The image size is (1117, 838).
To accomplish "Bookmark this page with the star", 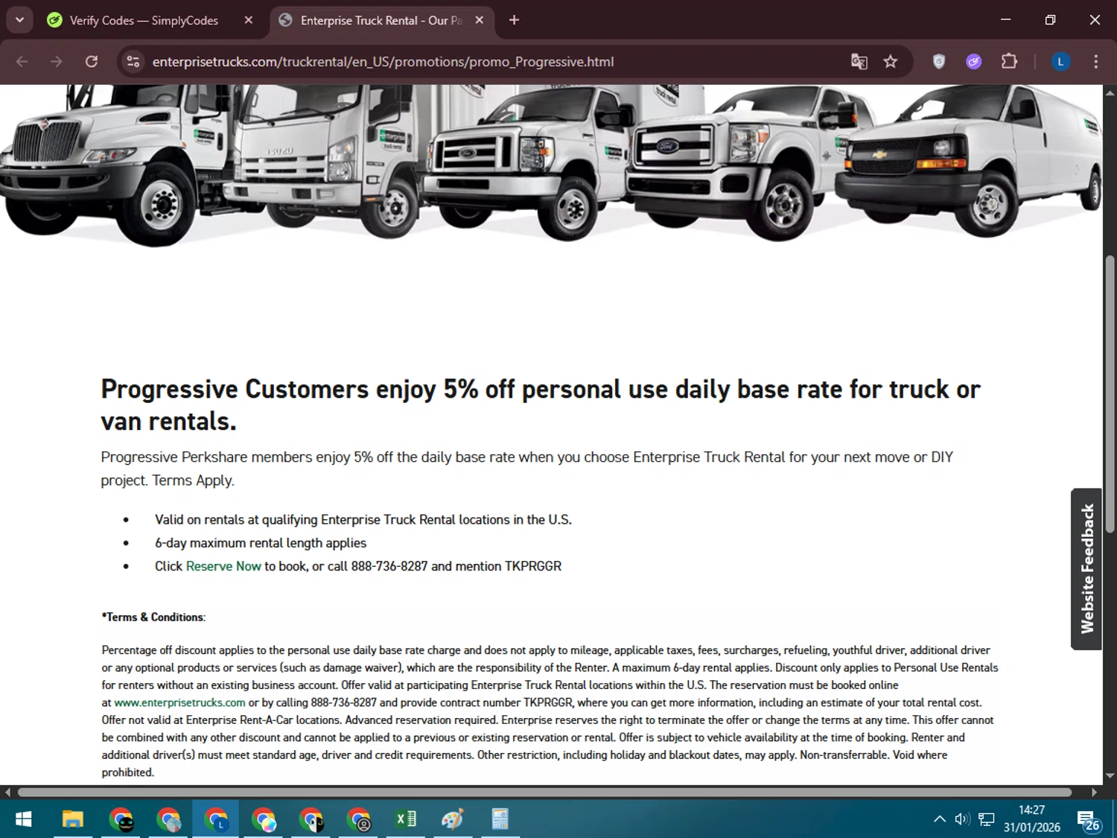I will (x=891, y=62).
